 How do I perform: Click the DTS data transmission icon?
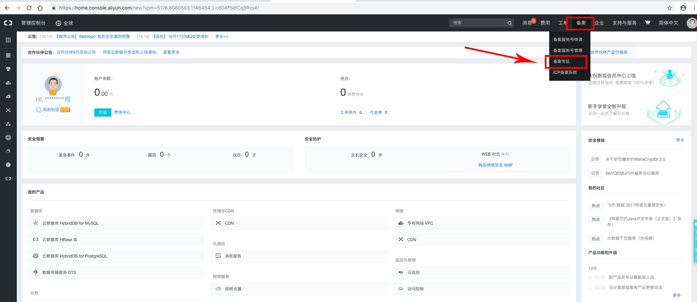tap(36, 272)
